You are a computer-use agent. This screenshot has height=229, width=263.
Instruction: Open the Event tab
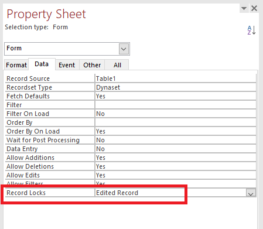coord(67,65)
